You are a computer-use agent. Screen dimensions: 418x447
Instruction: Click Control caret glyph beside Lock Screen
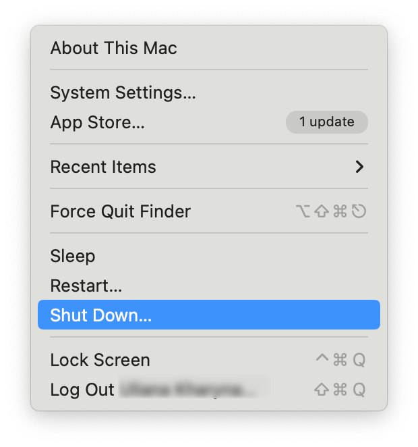pos(322,359)
